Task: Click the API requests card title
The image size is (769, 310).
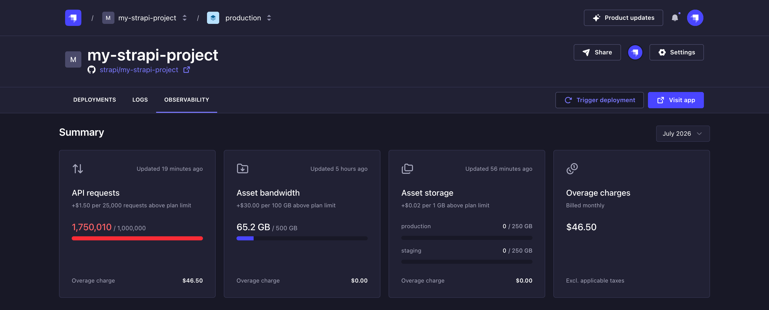Action: pos(96,193)
